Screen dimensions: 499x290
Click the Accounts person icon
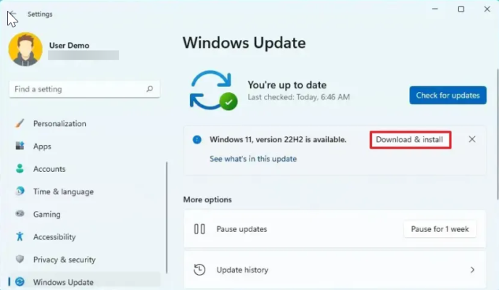click(20, 169)
